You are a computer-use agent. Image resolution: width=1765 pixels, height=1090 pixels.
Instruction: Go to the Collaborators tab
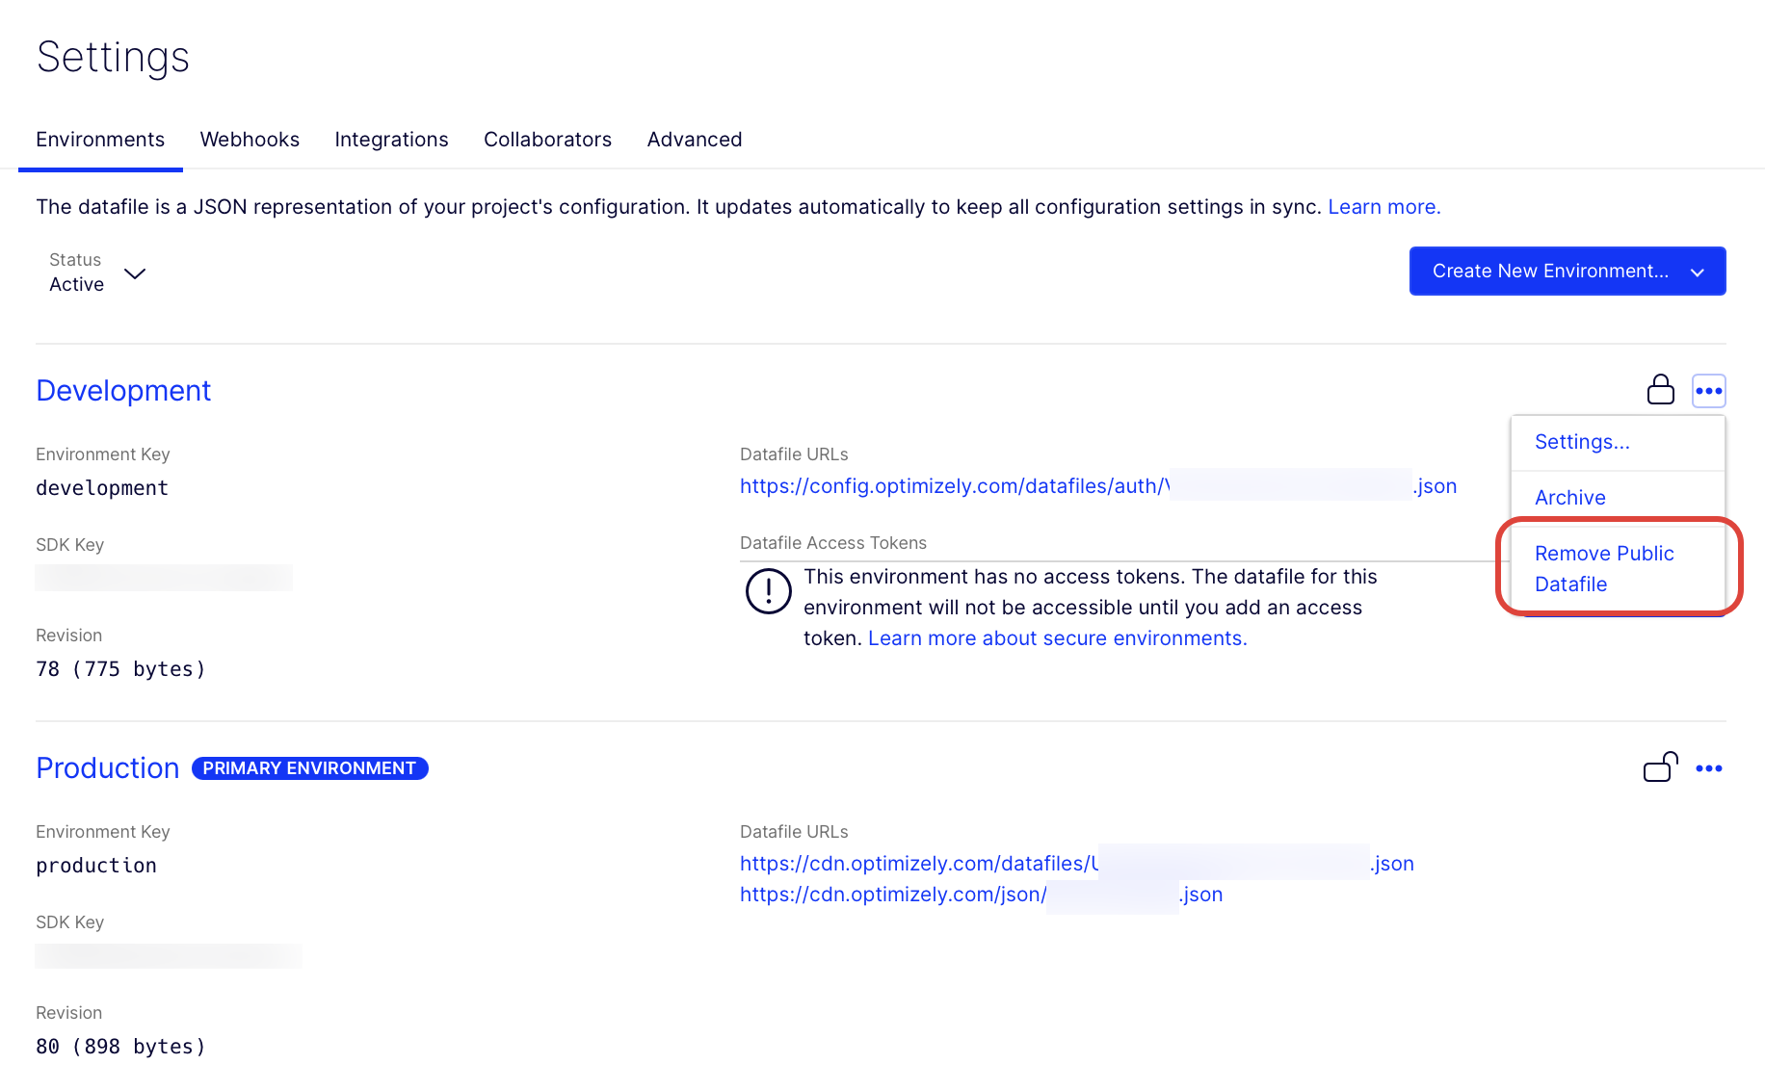coord(547,140)
